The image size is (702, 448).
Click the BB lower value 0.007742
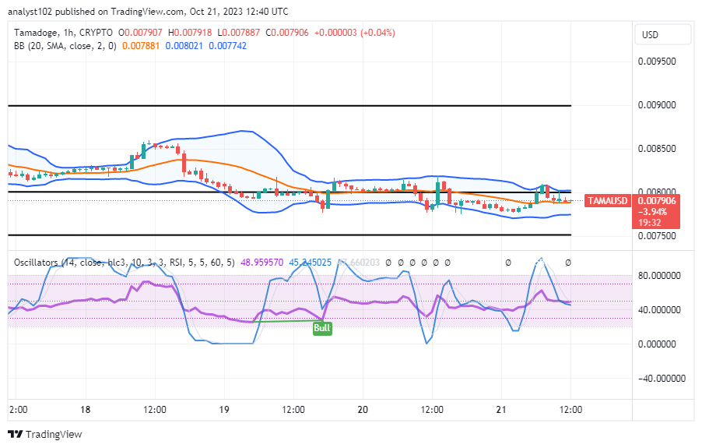[x=227, y=46]
